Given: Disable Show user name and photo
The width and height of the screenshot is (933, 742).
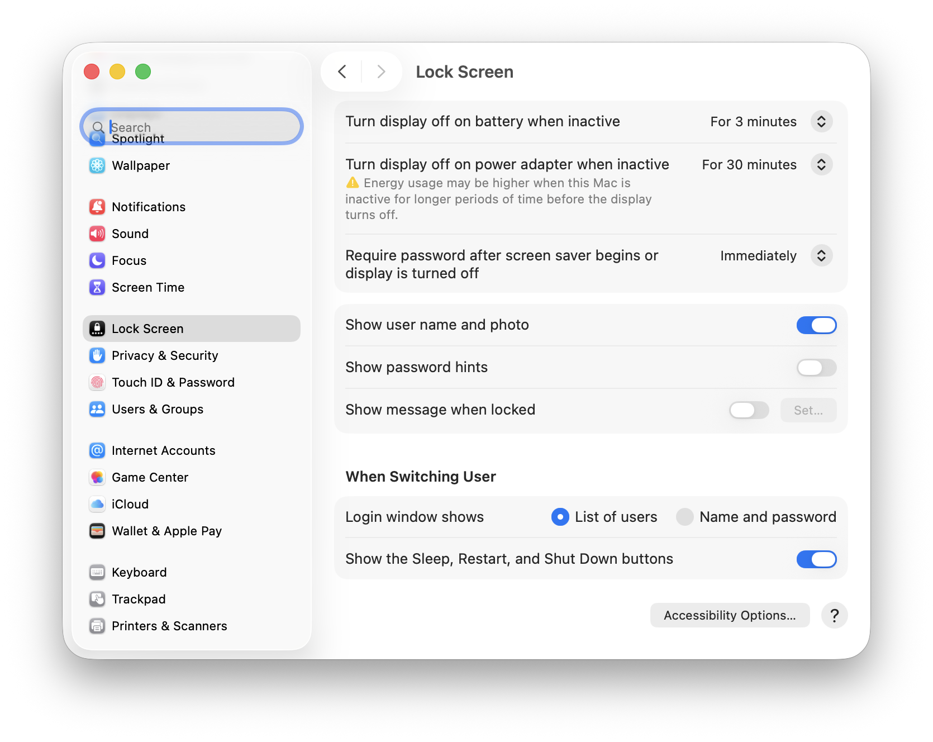Looking at the screenshot, I should [816, 325].
